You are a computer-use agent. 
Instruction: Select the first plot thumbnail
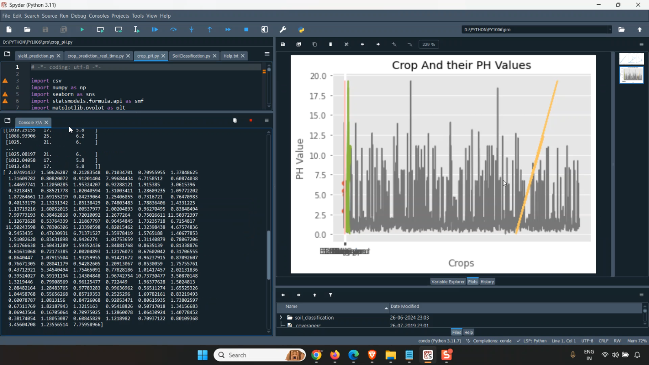631,59
